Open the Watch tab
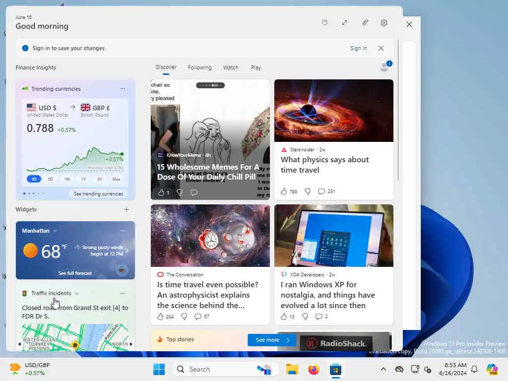508x381 pixels. coord(231,67)
